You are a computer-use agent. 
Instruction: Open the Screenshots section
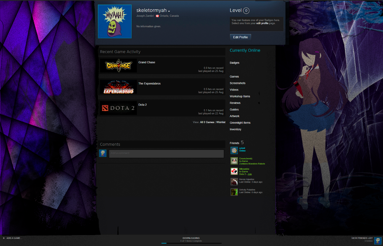(x=238, y=83)
